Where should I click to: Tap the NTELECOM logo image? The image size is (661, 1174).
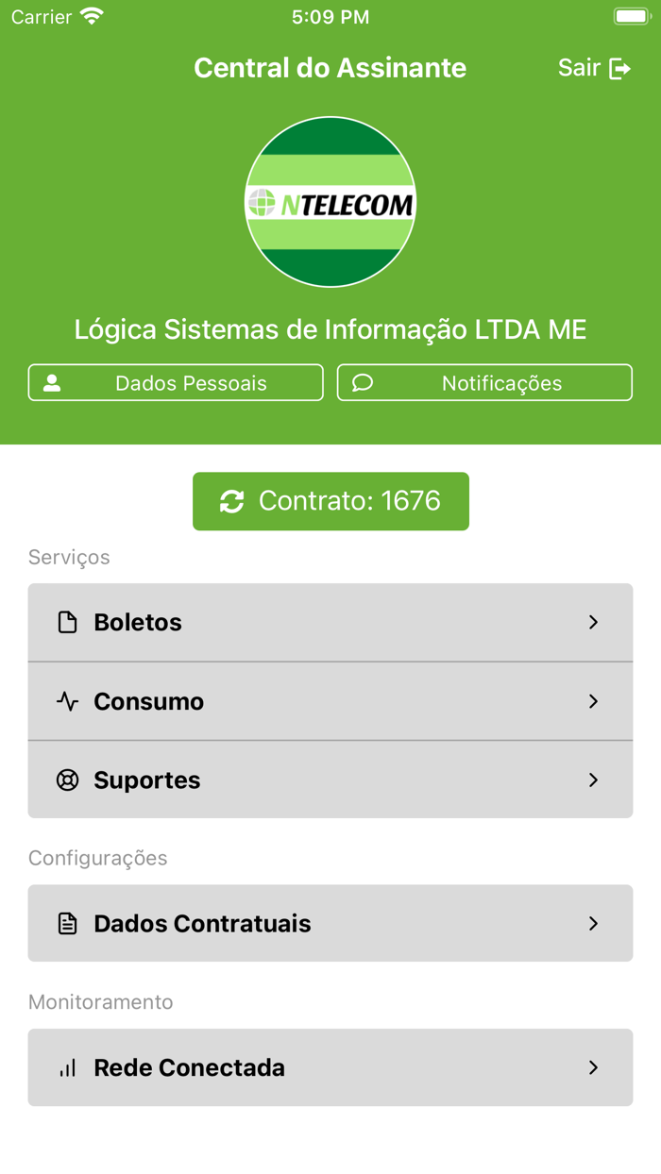tap(330, 202)
